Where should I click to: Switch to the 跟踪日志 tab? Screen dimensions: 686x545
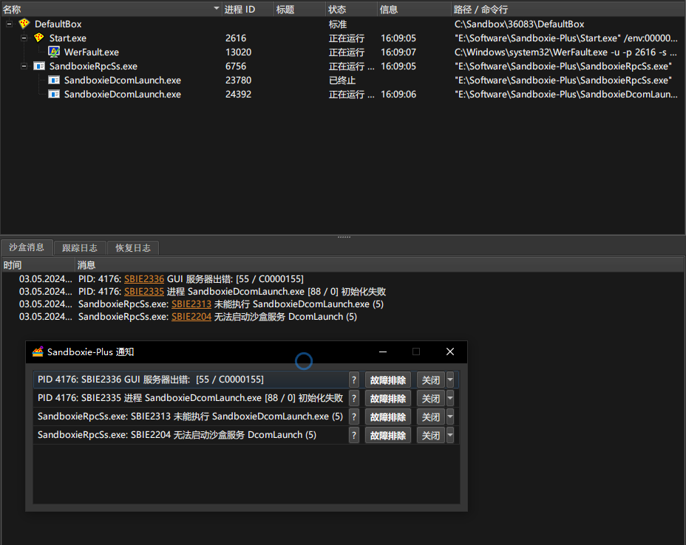[79, 248]
